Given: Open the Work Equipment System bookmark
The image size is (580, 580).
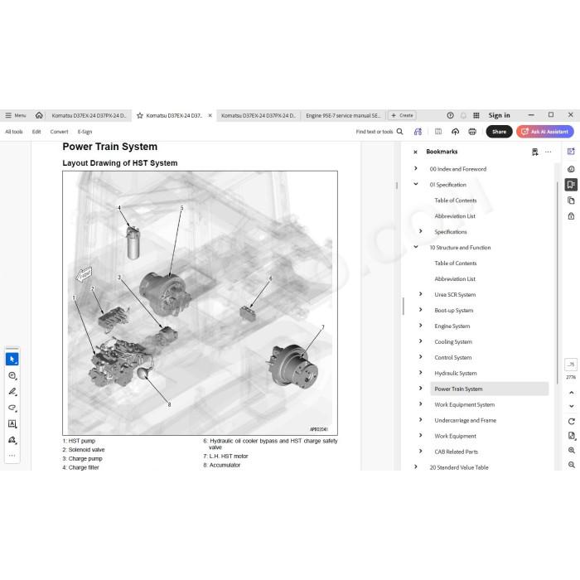Looking at the screenshot, I should (x=464, y=404).
